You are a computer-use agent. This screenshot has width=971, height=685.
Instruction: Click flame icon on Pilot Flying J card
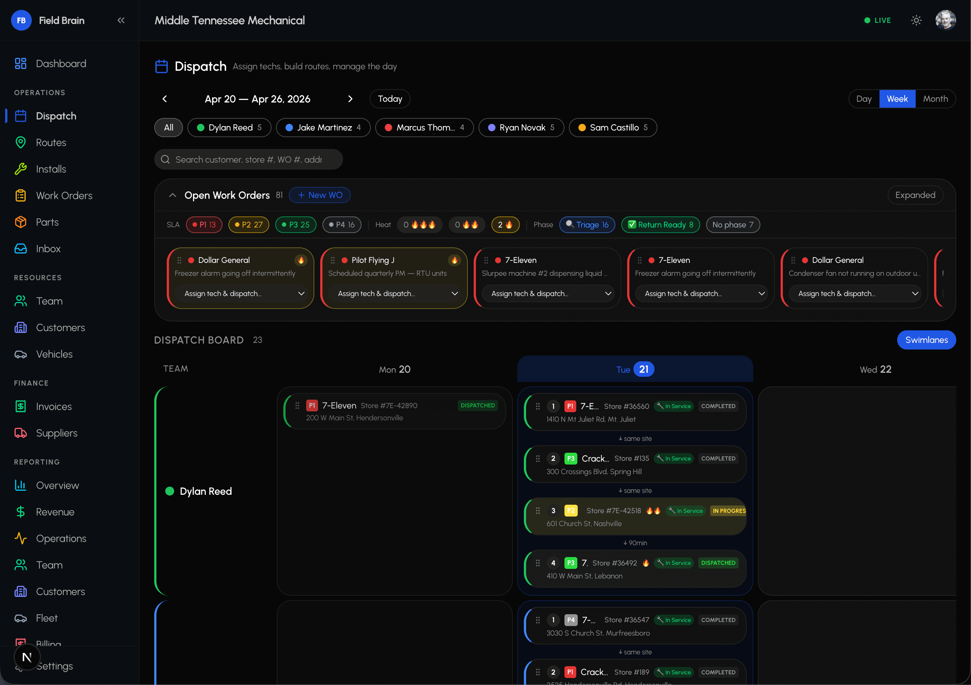click(454, 260)
